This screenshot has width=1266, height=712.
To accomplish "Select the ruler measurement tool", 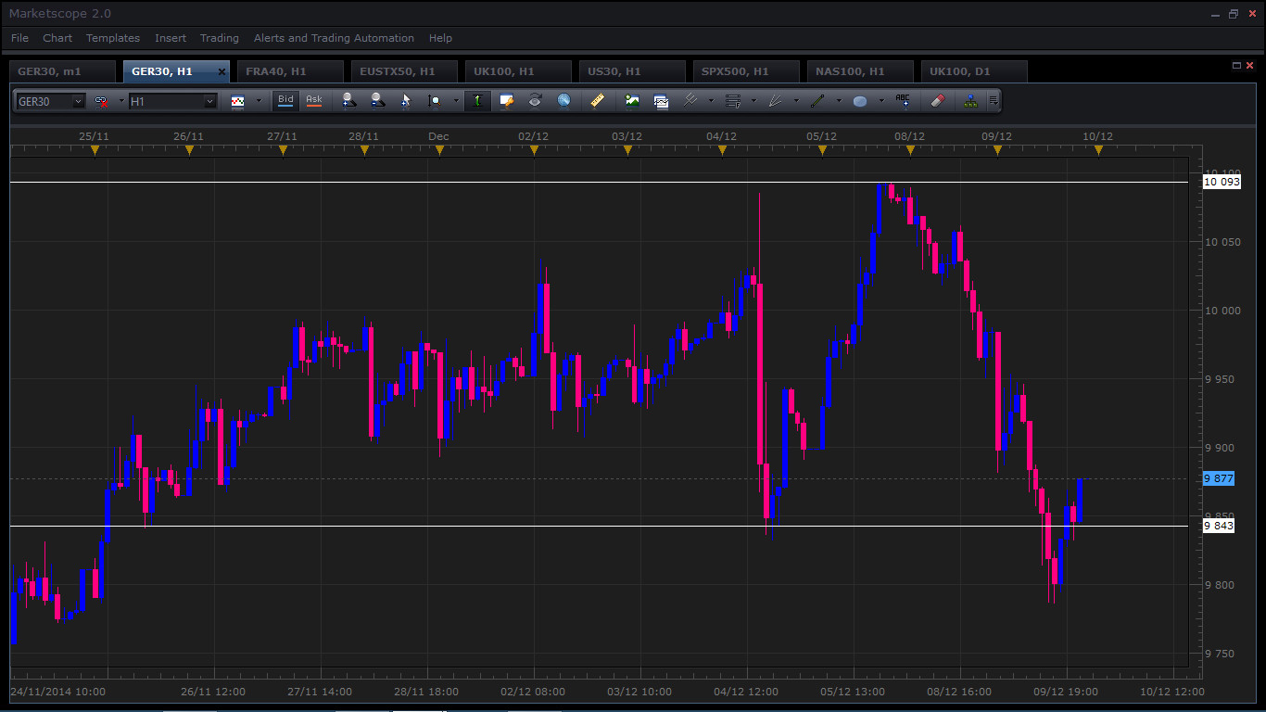I will click(598, 101).
